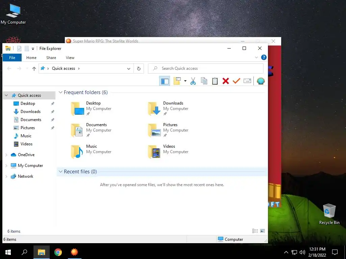Select the Downloads frequent folder icon

(x=154, y=108)
